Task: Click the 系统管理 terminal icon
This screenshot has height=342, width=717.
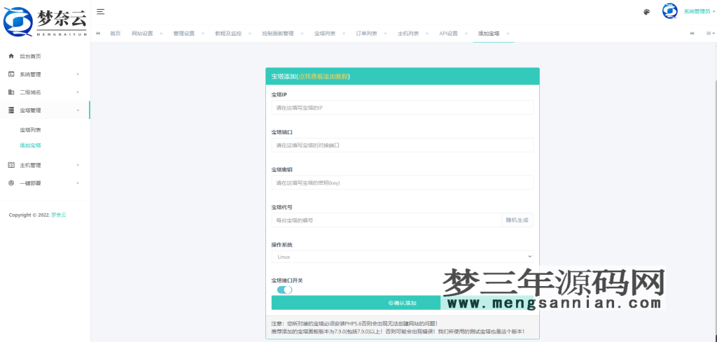Action: [11, 74]
